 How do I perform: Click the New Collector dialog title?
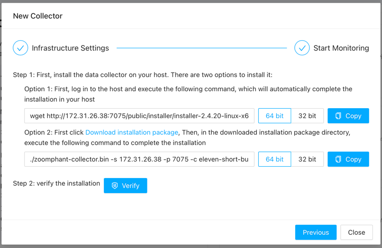(x=38, y=16)
